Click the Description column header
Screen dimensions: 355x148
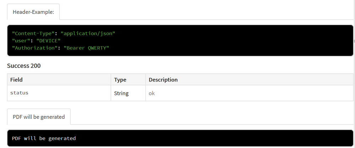click(x=163, y=80)
